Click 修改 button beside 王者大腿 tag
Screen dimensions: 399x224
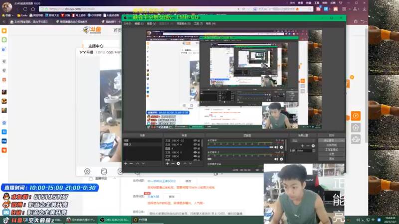tap(172, 197)
